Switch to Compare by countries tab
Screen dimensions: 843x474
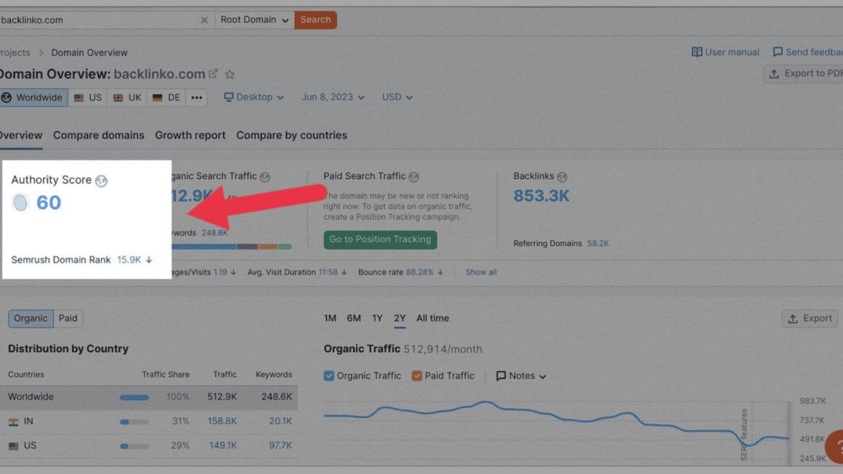pyautogui.click(x=292, y=135)
